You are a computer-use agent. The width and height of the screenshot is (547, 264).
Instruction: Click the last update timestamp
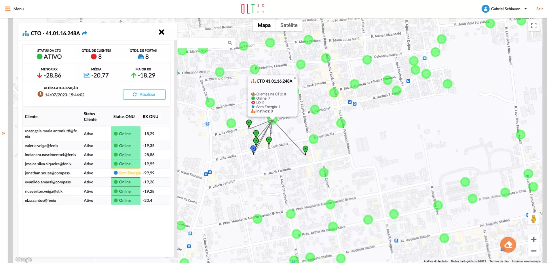point(64,95)
